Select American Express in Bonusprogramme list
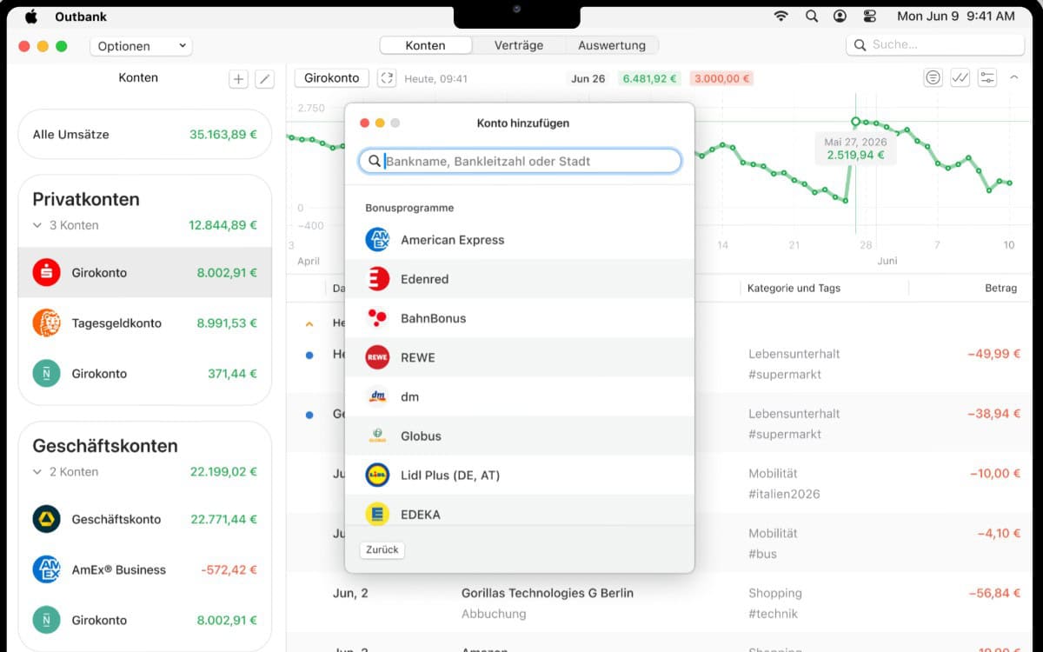The width and height of the screenshot is (1043, 652). (520, 240)
